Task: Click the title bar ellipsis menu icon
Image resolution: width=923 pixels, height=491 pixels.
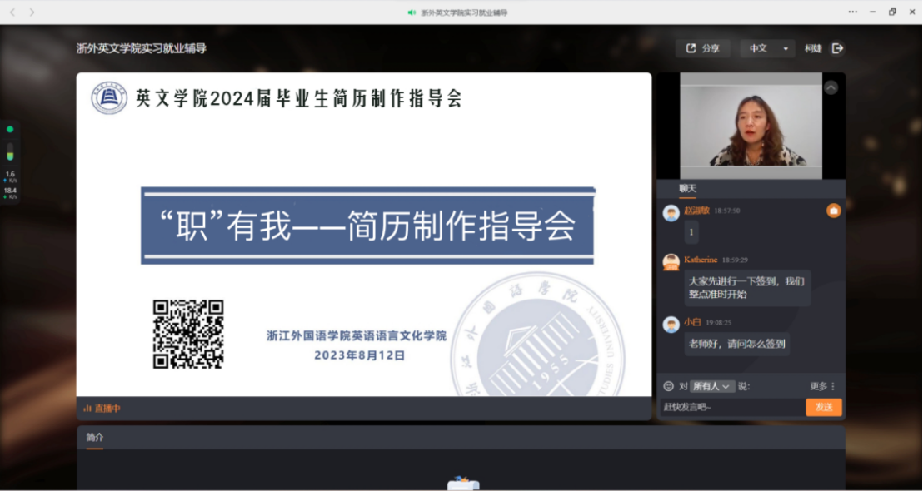Action: click(852, 12)
